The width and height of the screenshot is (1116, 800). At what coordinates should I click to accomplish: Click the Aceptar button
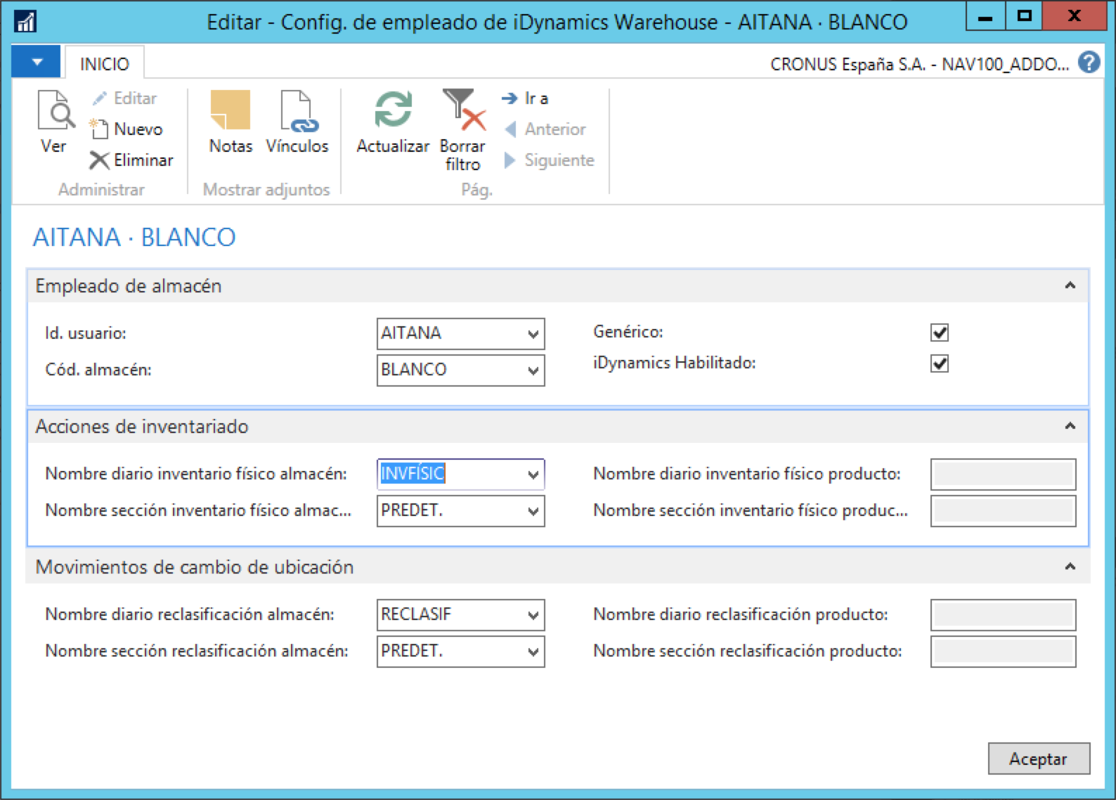(1039, 759)
